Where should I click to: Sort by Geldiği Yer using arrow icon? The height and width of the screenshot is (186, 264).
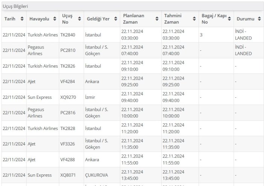click(x=115, y=19)
